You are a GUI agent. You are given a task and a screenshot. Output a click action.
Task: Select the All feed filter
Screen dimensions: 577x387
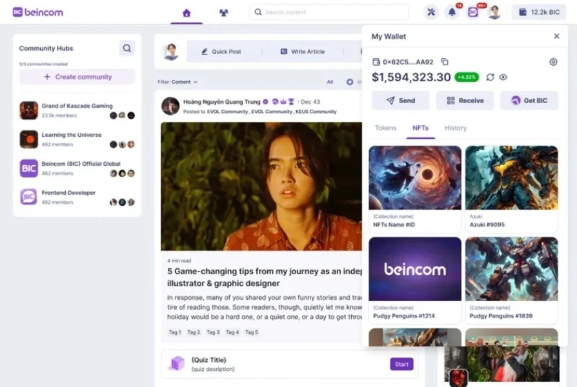click(x=330, y=82)
